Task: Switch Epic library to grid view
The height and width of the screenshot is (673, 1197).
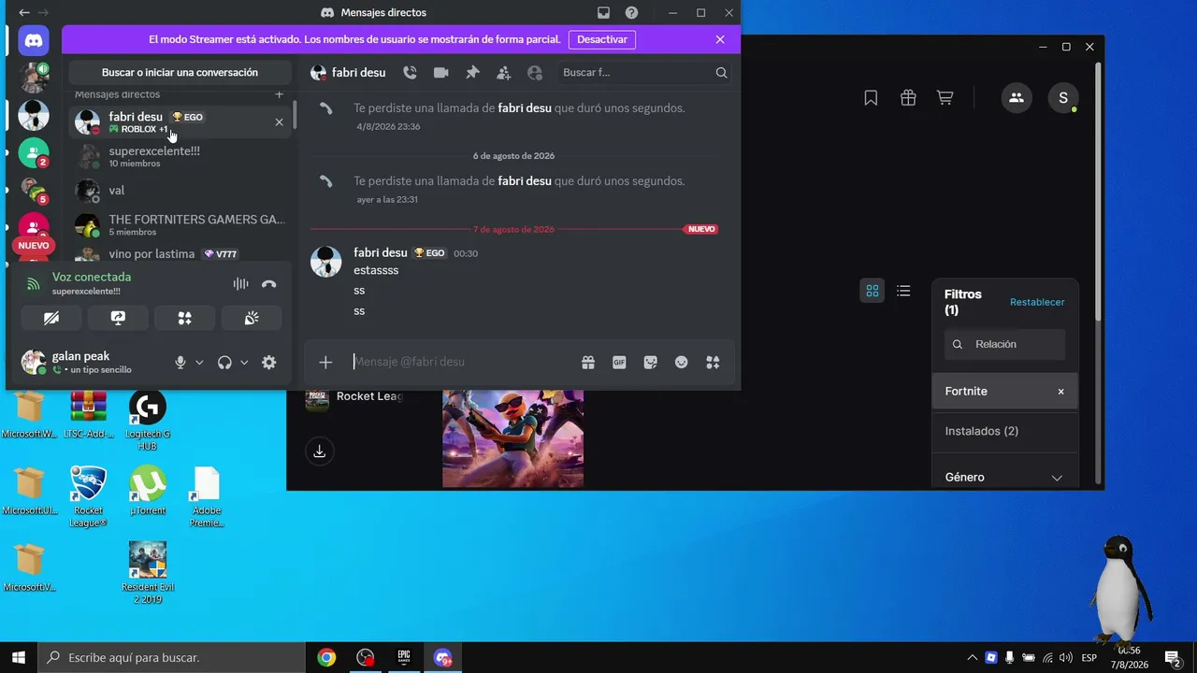Action: tap(873, 291)
